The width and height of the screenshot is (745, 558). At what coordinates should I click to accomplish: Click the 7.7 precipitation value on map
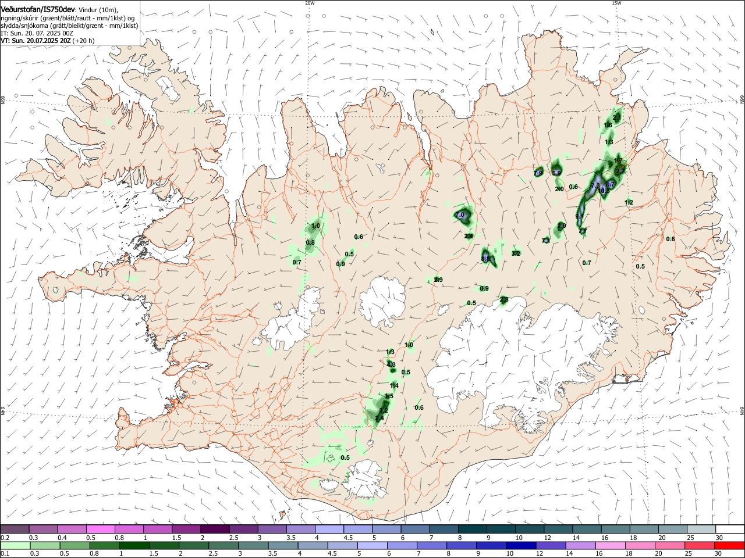pyautogui.click(x=583, y=231)
